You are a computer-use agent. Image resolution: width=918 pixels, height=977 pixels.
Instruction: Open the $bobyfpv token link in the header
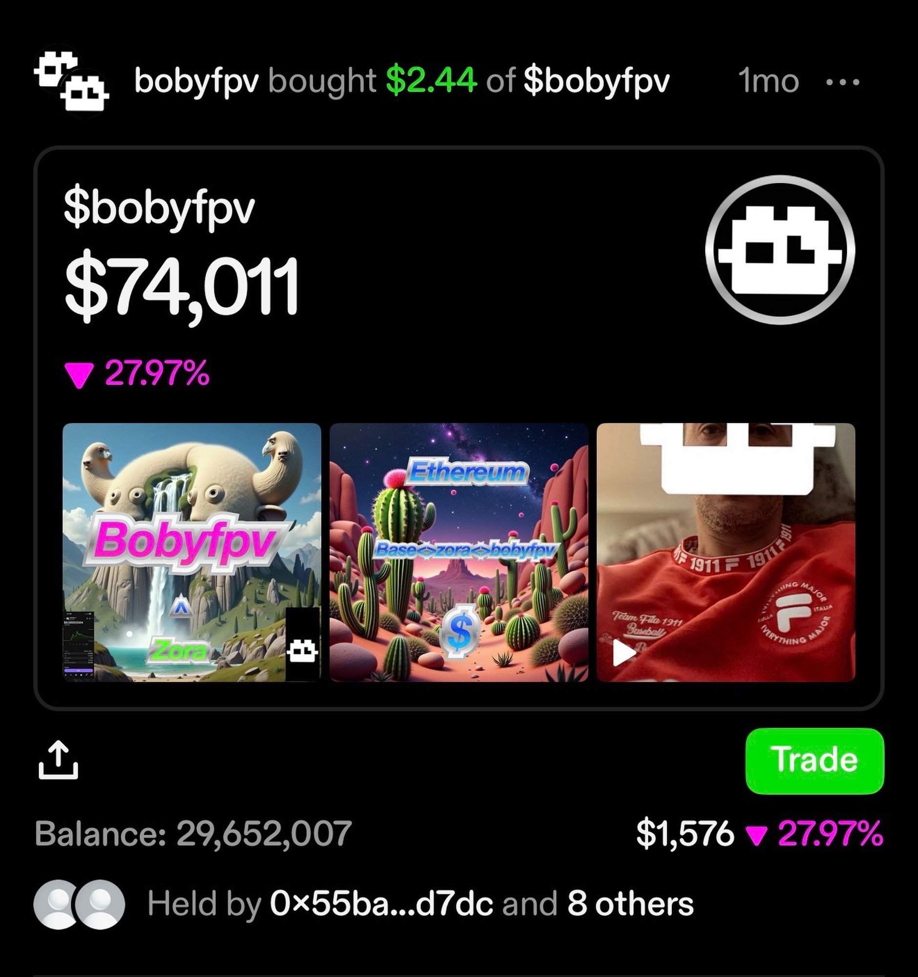(596, 82)
